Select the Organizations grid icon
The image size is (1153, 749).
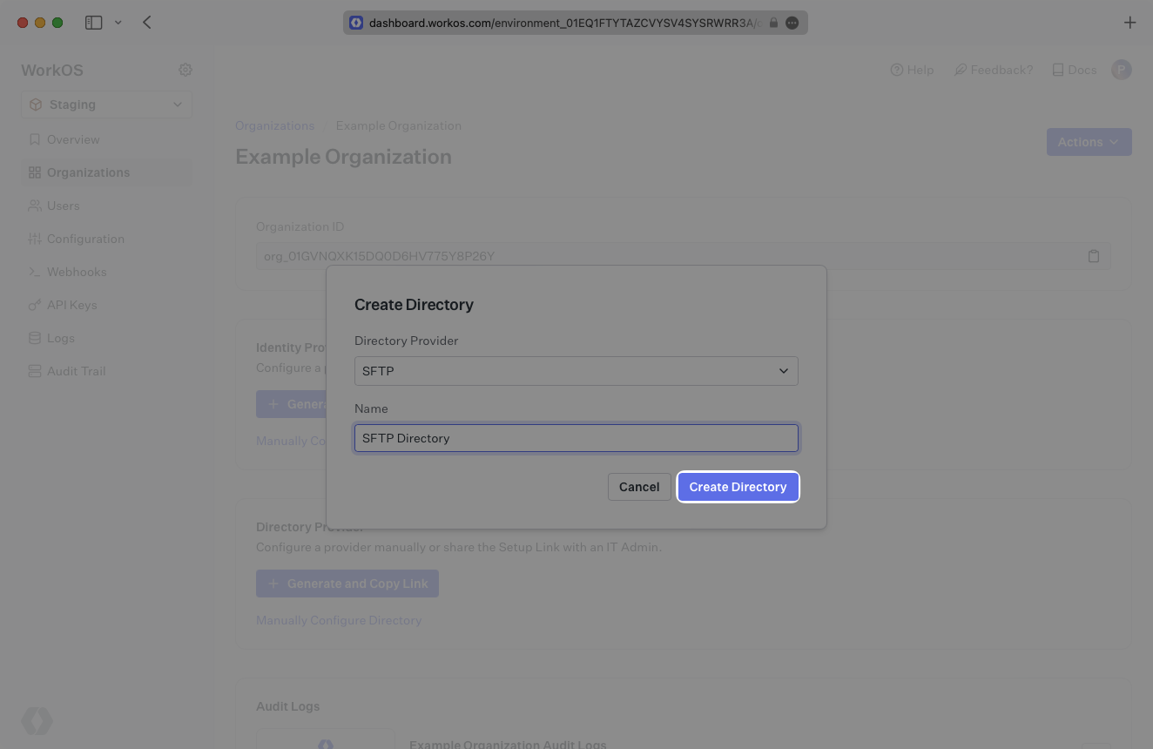34,172
